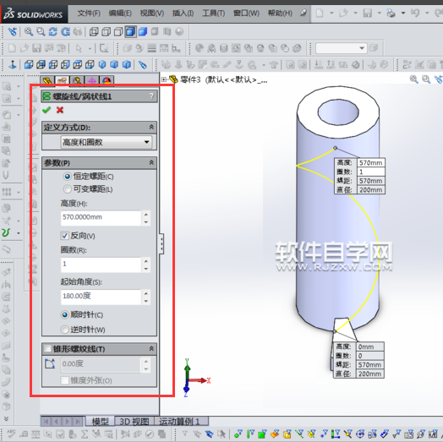Click the 高度(H) input field 570.0000mm
The image size is (443, 442).
tap(101, 217)
